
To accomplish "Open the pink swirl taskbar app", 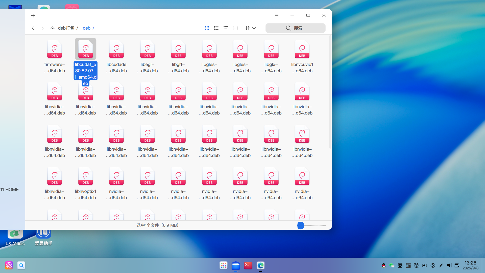I will [9, 265].
